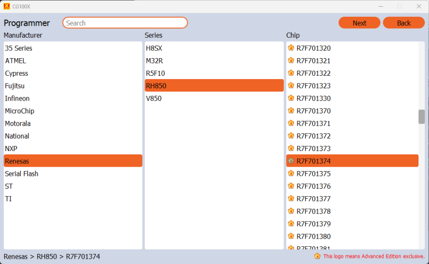Click the badge icon next to R7F701376

point(291,186)
